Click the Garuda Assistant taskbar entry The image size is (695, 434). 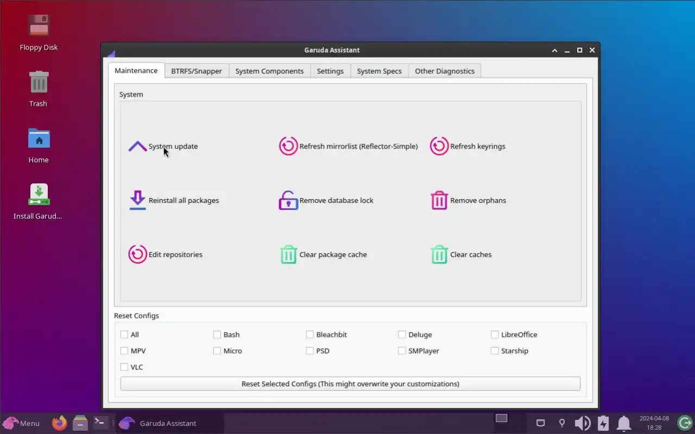point(169,423)
